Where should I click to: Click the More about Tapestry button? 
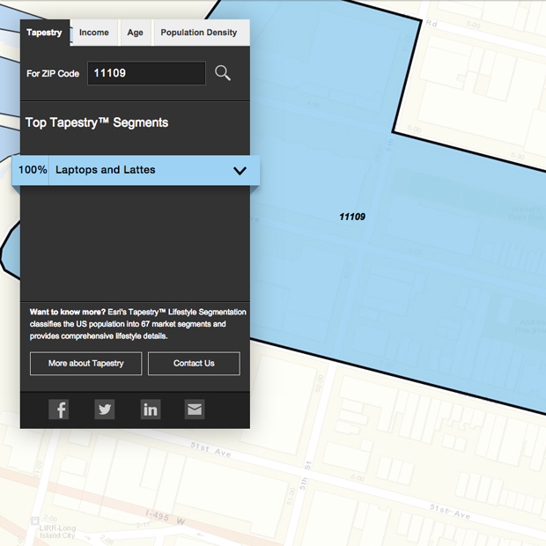[x=86, y=364]
